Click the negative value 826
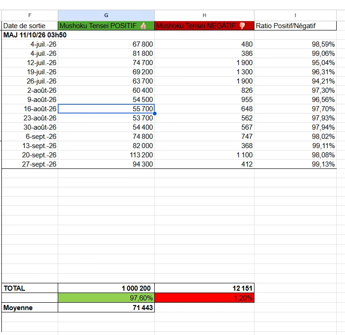This screenshot has width=345, height=335. [205, 90]
